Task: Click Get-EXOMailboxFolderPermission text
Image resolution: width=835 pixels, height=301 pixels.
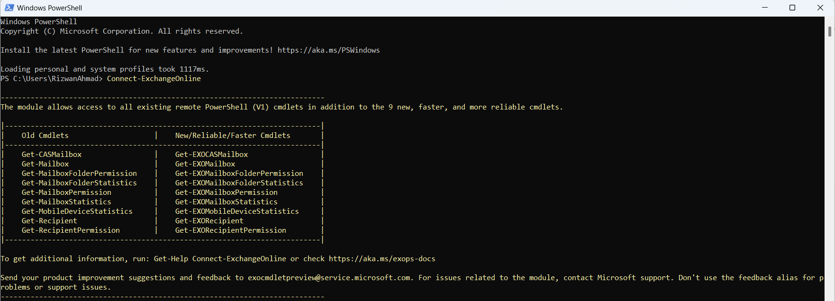Action: point(239,173)
